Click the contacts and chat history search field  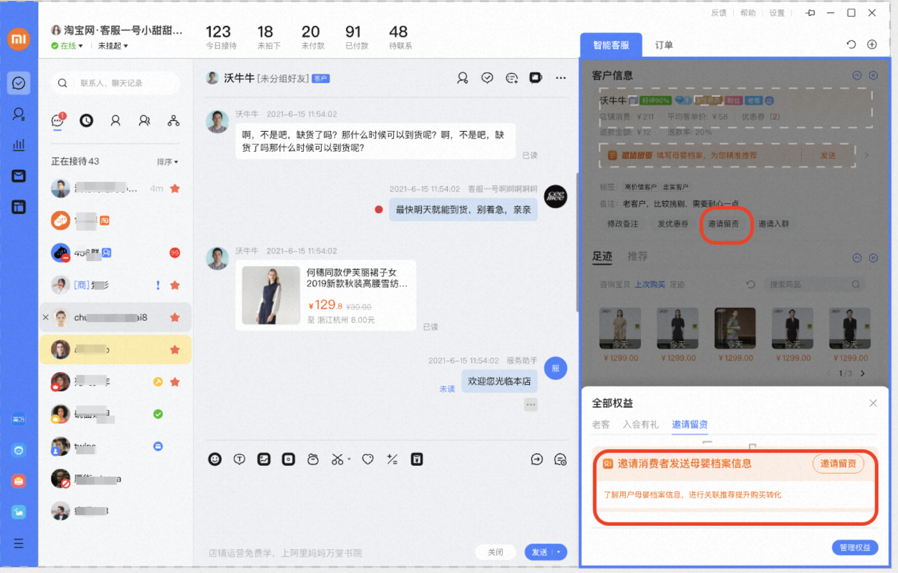click(115, 83)
